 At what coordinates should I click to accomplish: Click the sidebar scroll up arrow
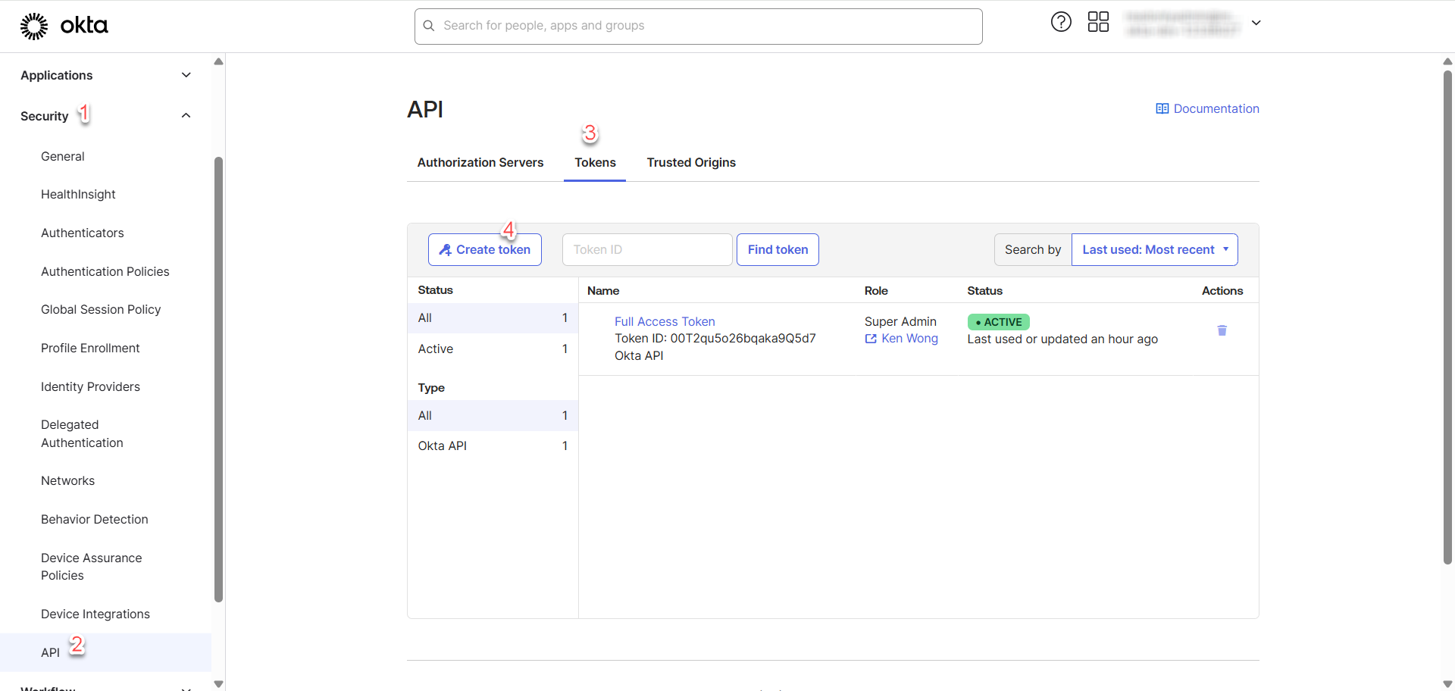coord(218,62)
